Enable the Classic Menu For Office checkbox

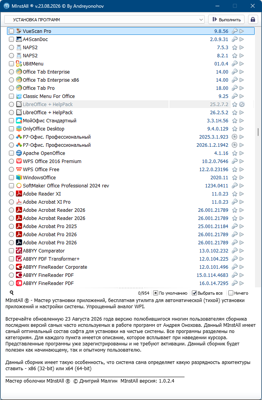(11, 96)
